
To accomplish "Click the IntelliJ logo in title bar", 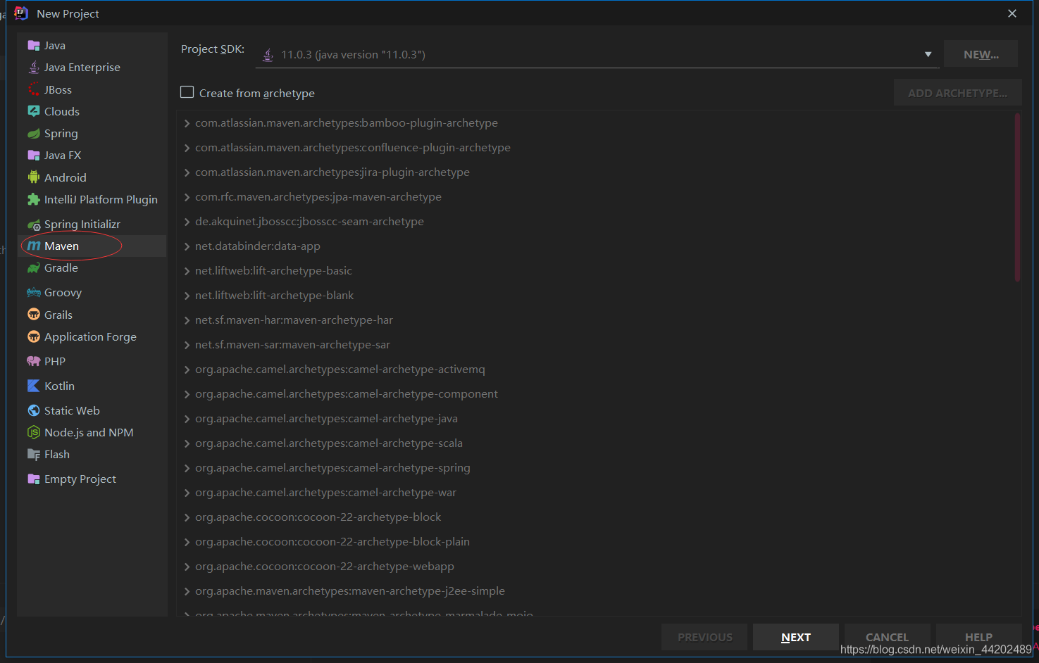I will (x=21, y=13).
